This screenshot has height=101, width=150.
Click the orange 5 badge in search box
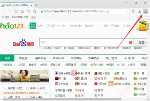click(131, 42)
